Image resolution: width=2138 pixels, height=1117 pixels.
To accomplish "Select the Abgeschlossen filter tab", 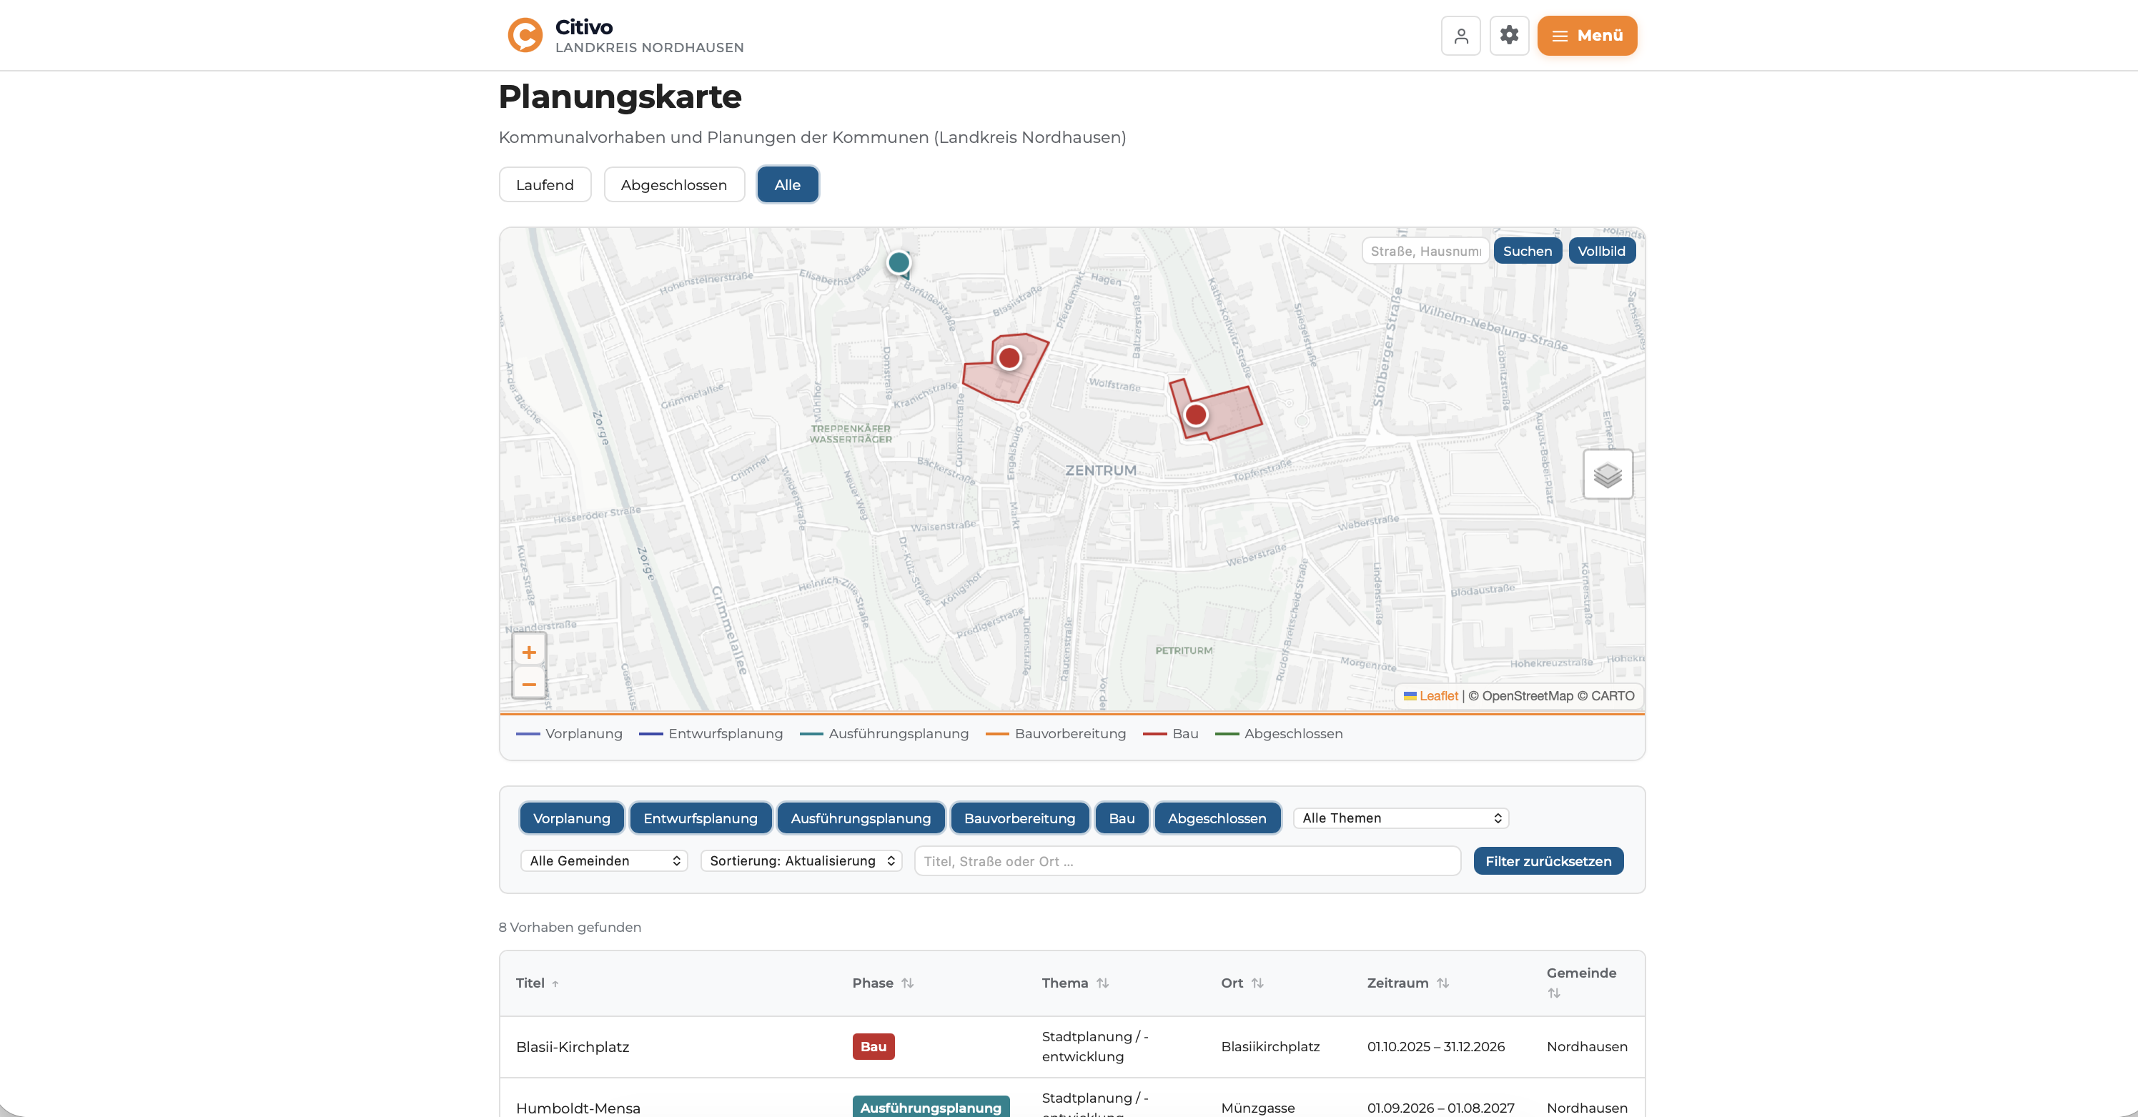I will [674, 184].
